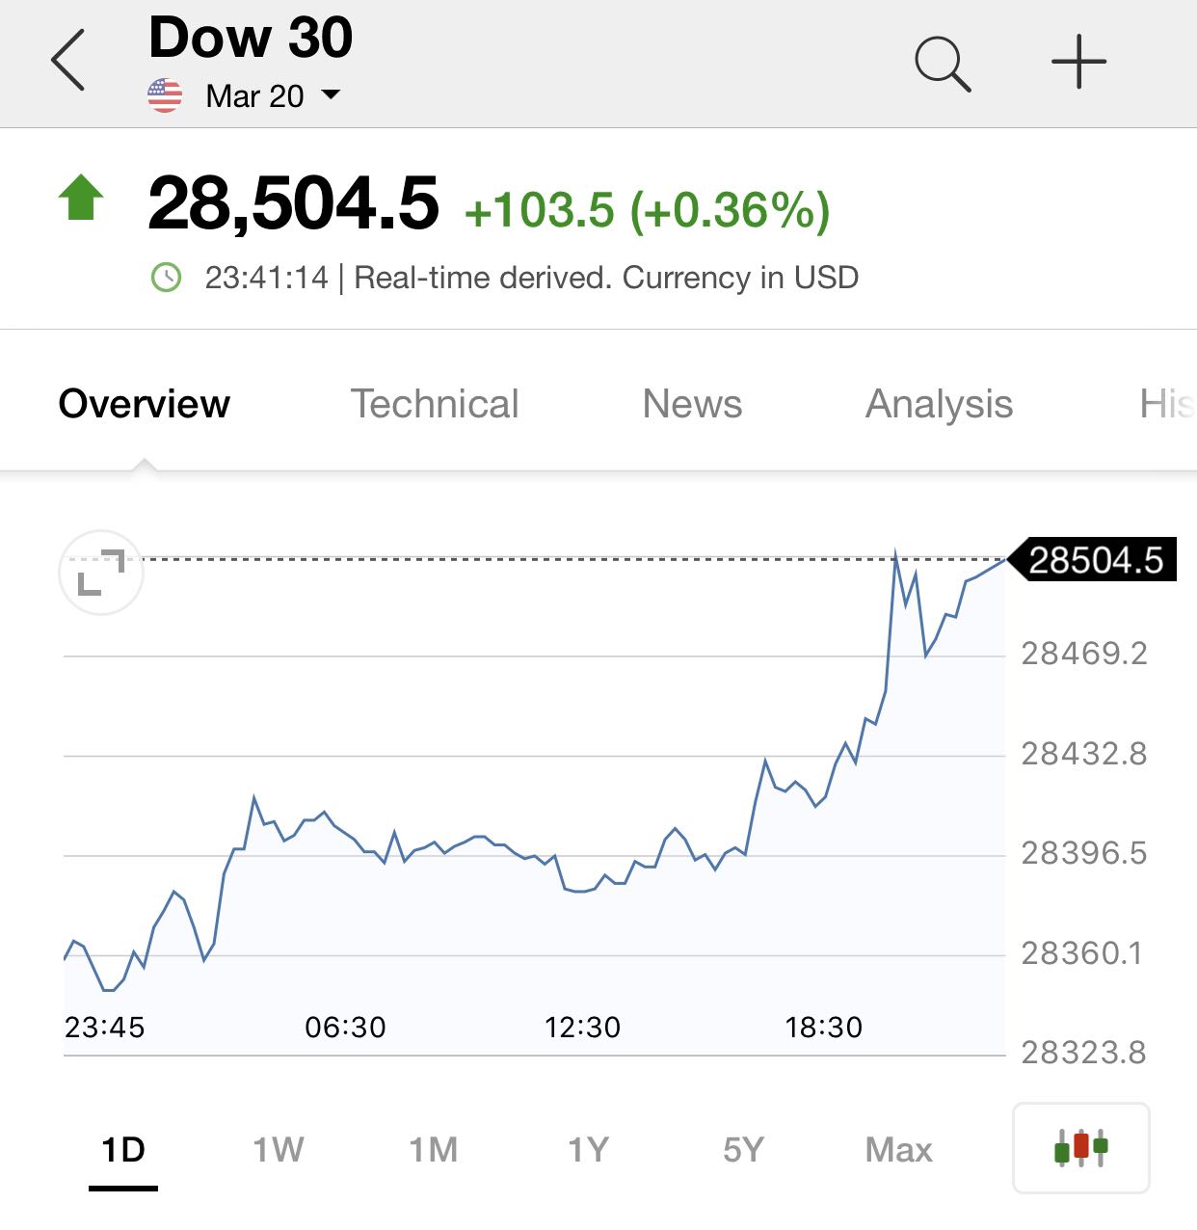This screenshot has width=1197, height=1230.
Task: Select the Overview tab
Action: coord(145,404)
